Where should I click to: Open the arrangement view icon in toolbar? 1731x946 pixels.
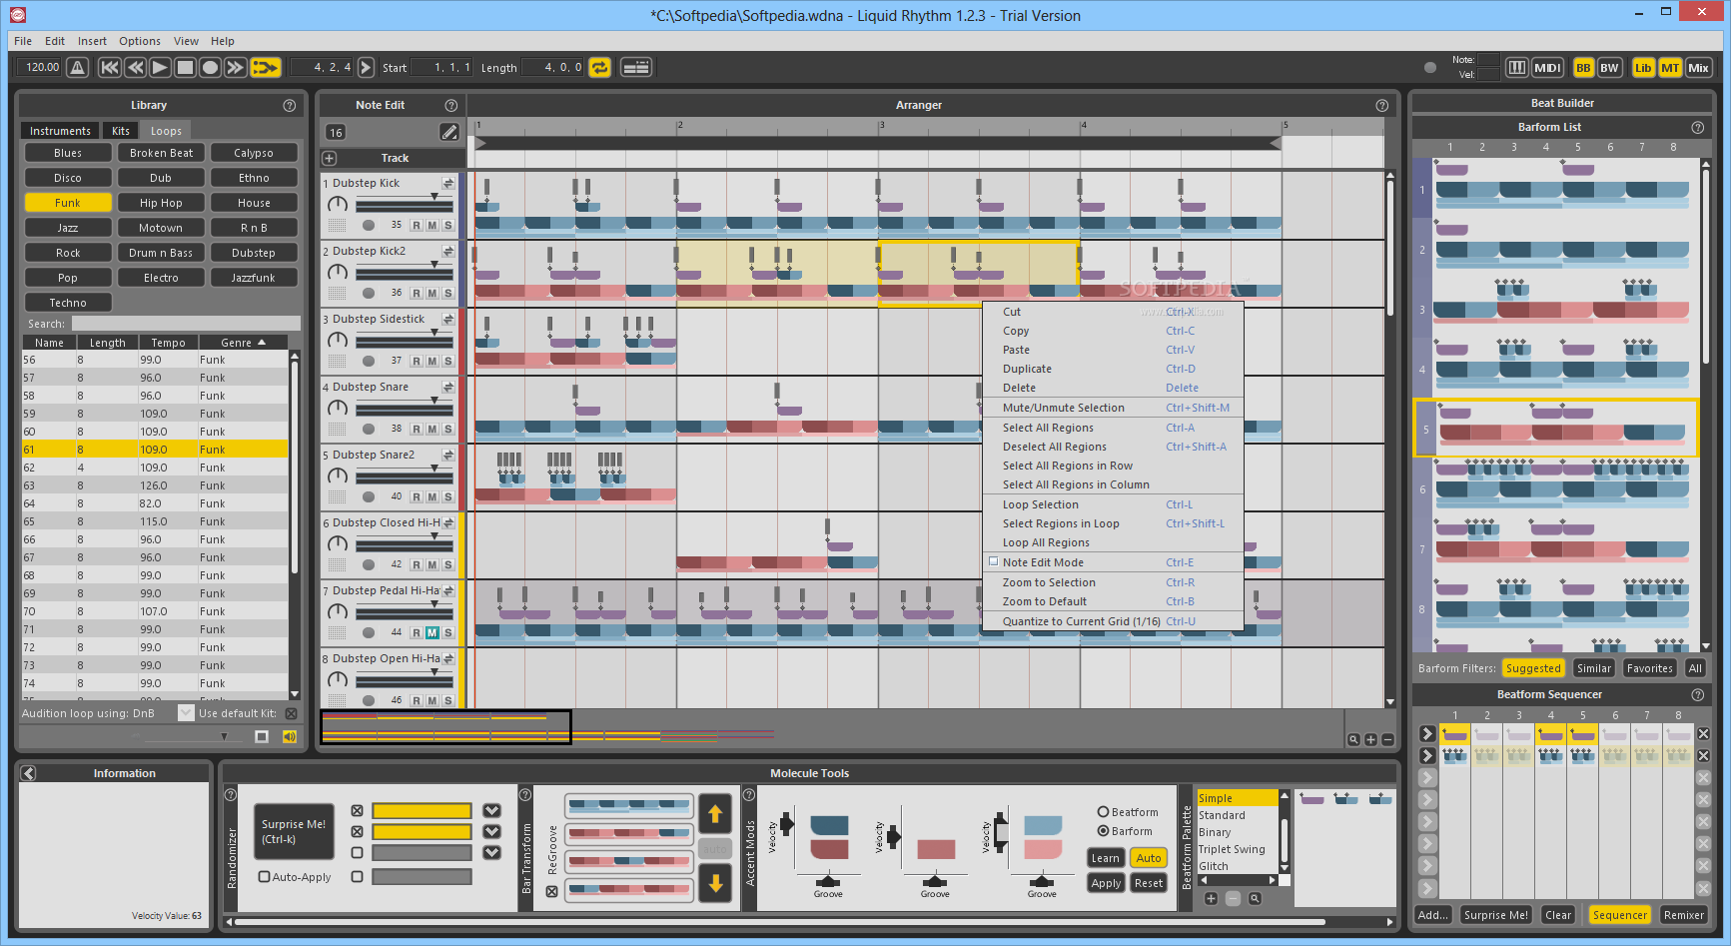click(636, 67)
